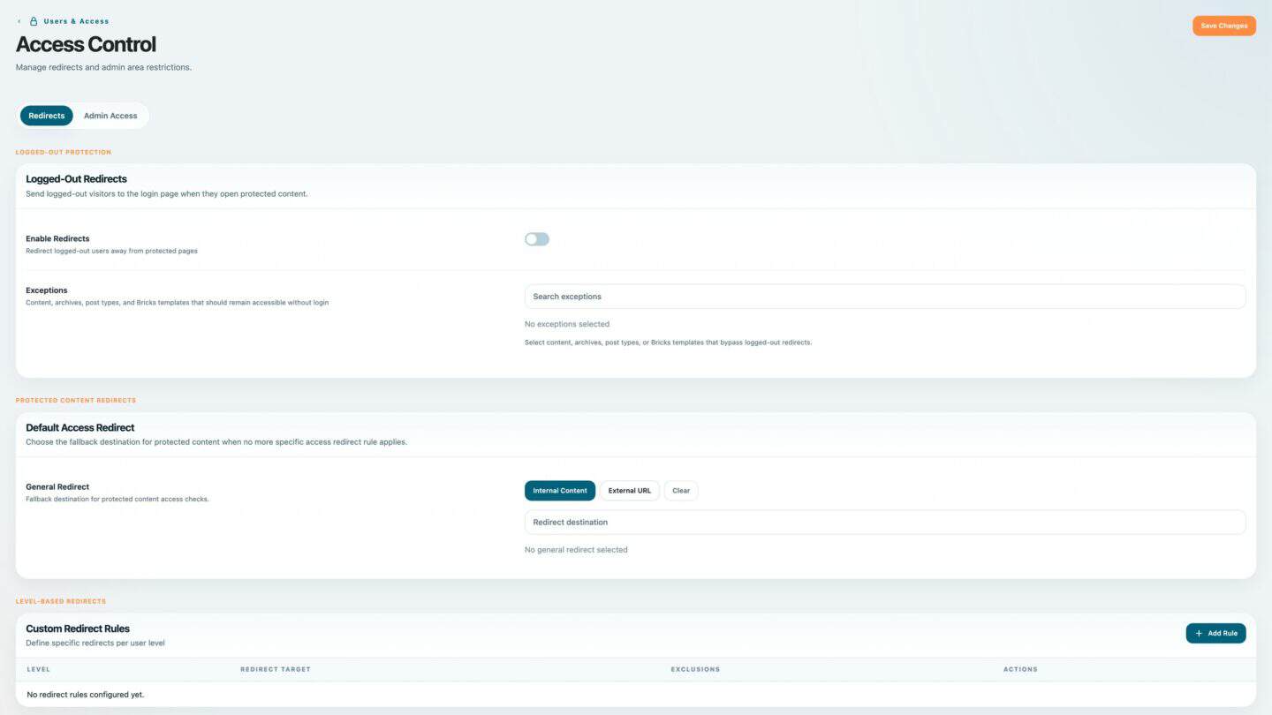This screenshot has width=1272, height=715.
Task: Click 'No general redirect selected' text
Action: pyautogui.click(x=576, y=550)
